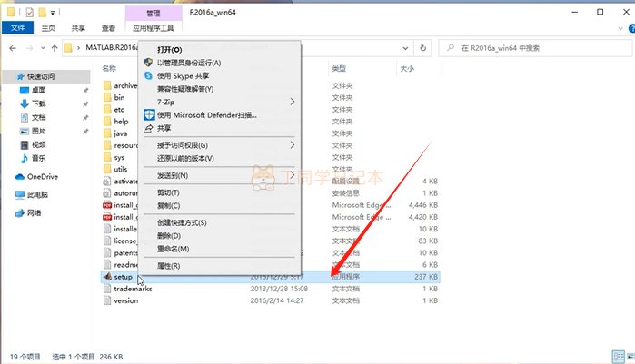The image size is (635, 364).
Task: Sort files by the 类型 column
Action: (340, 69)
